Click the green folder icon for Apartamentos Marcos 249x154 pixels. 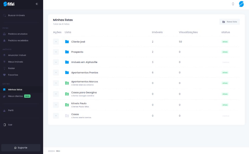[67, 83]
